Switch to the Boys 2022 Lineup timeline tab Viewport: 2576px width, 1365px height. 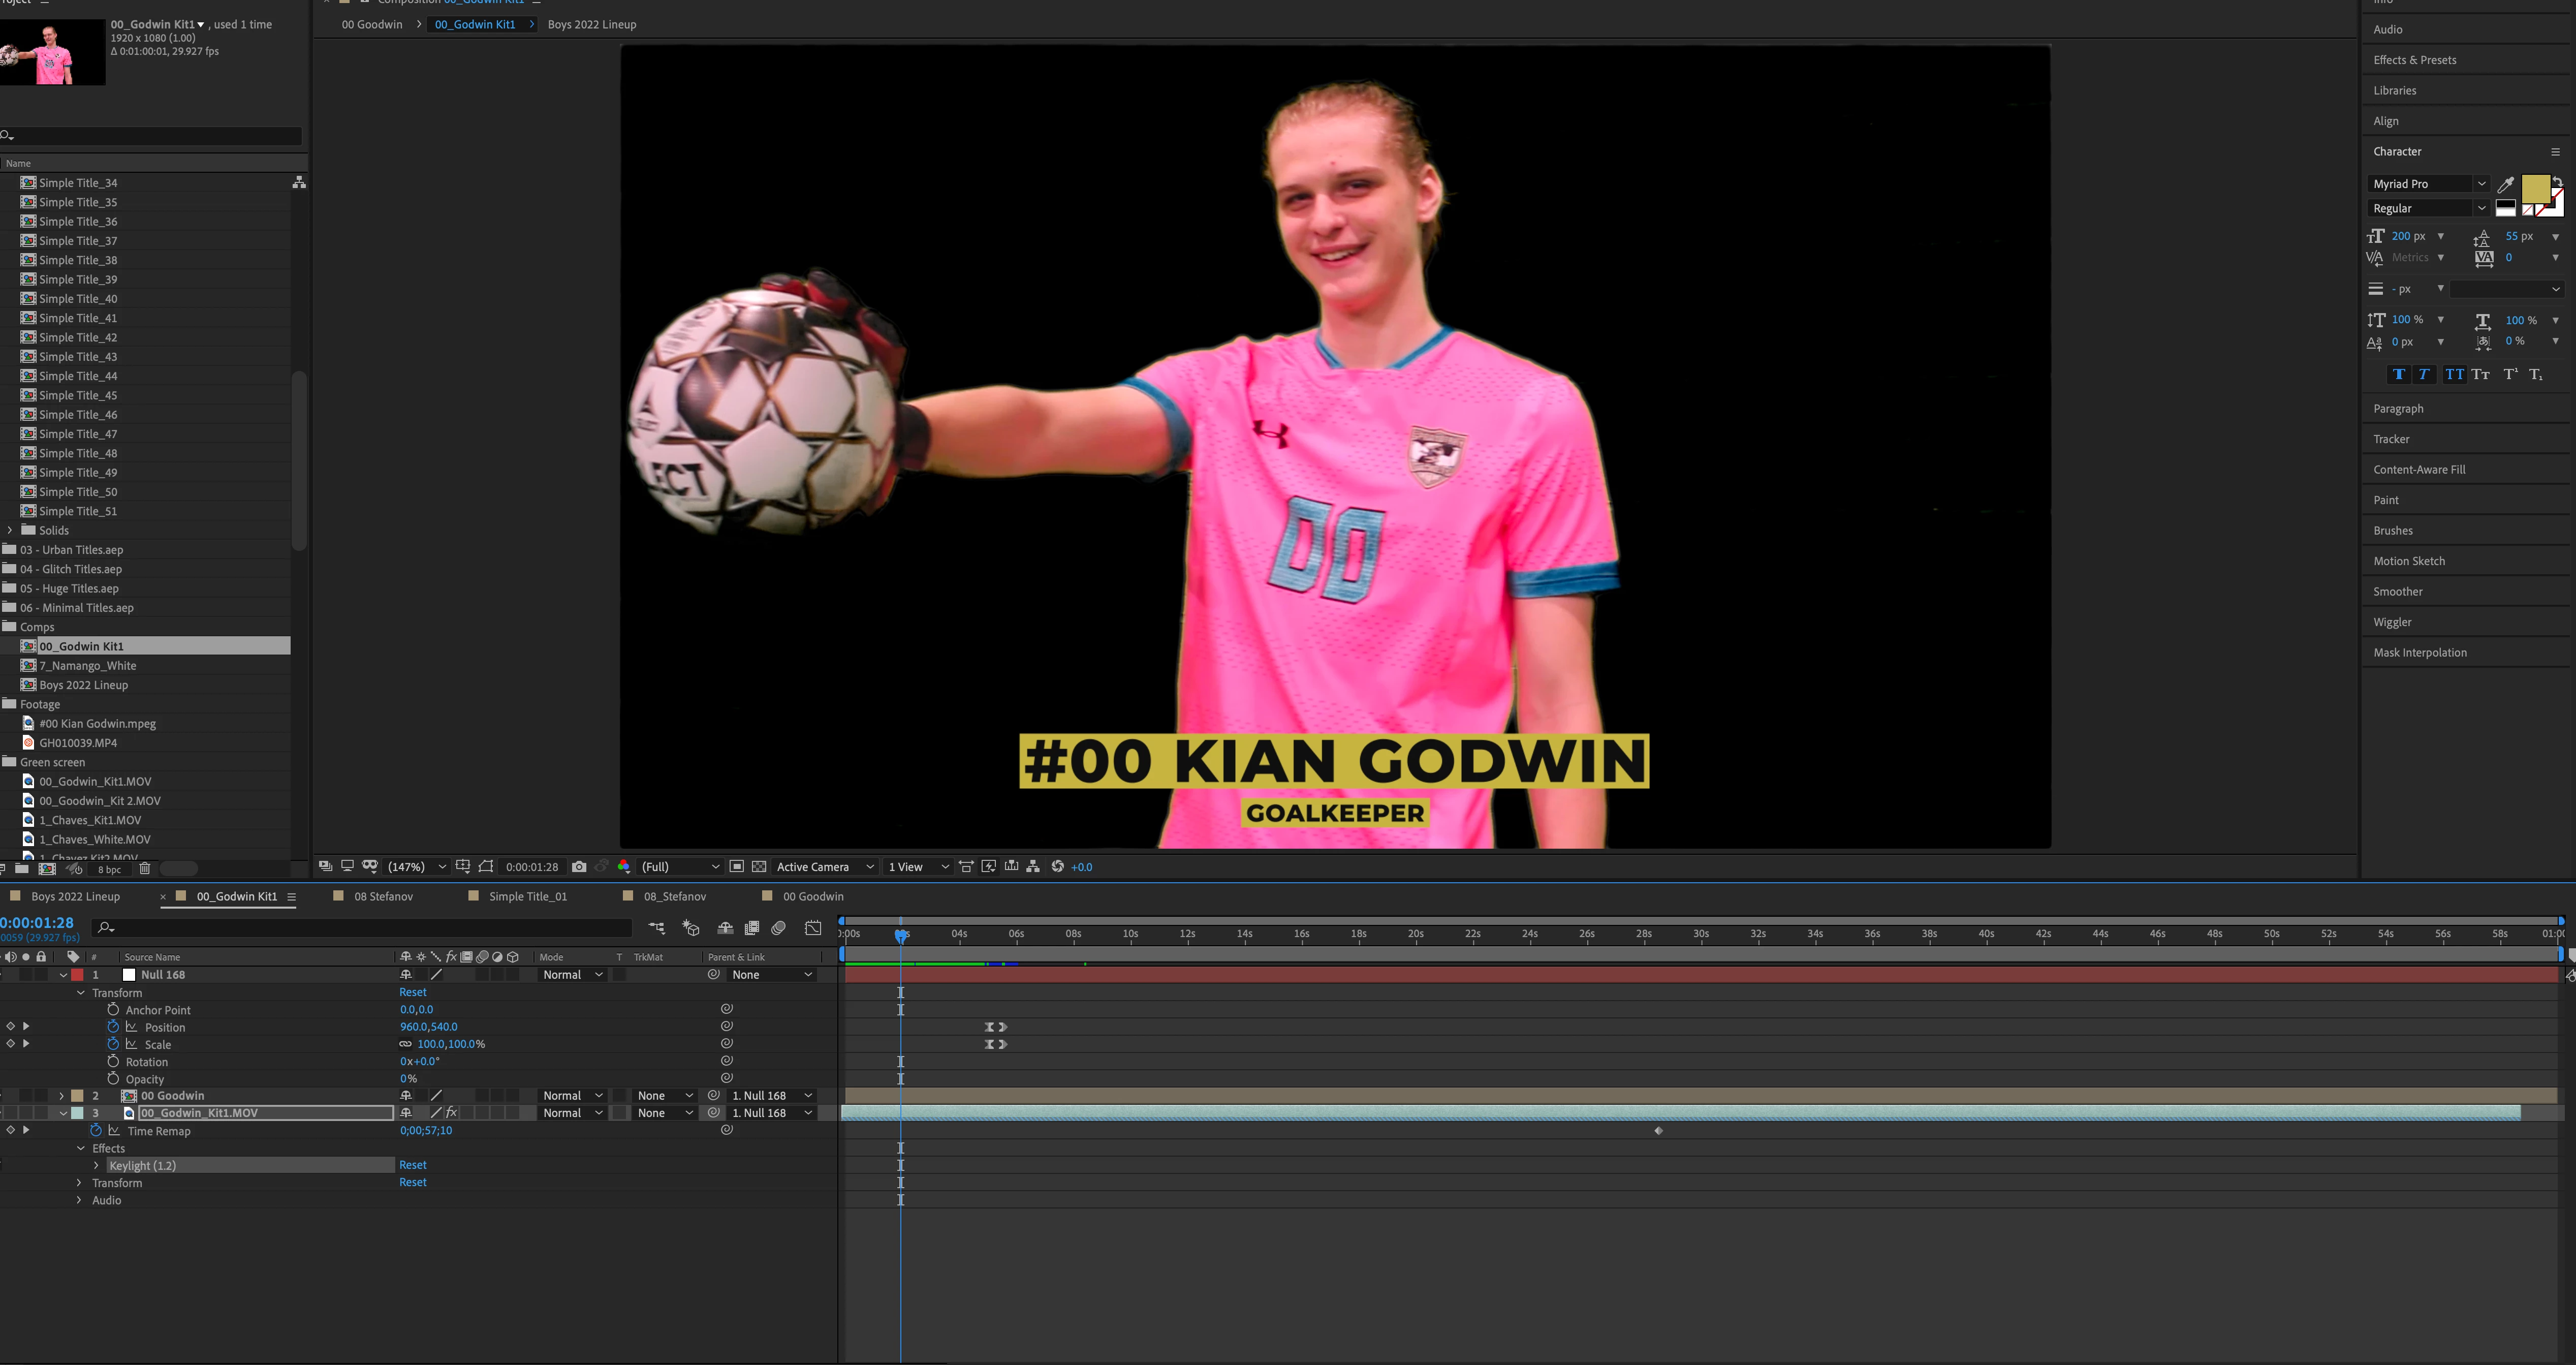pos(75,896)
